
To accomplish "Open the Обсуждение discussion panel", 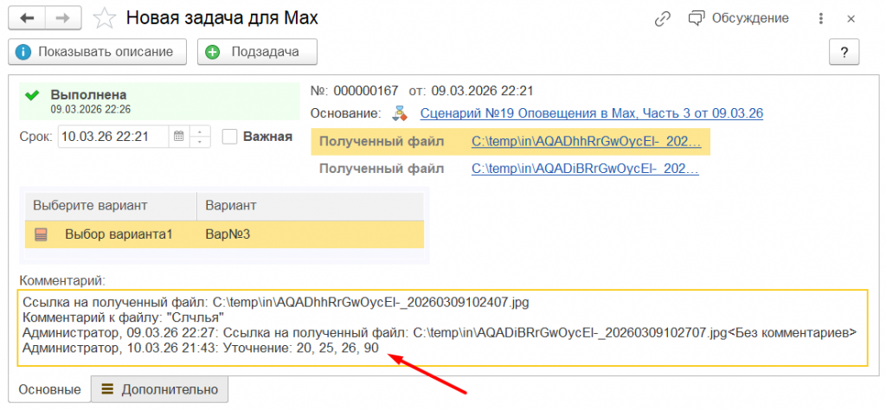I will pyautogui.click(x=738, y=18).
